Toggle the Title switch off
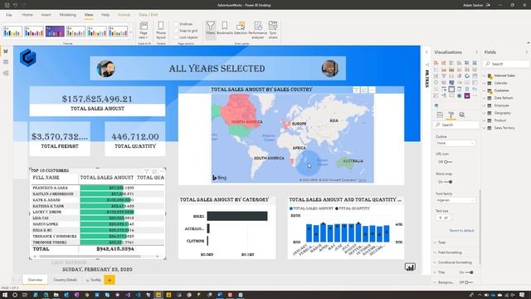This screenshot has width=531, height=299. (469, 272)
